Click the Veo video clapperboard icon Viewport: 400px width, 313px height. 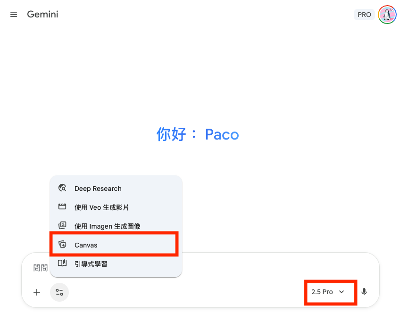point(62,207)
